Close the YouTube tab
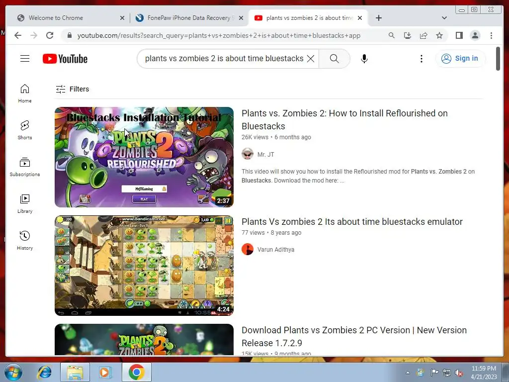509x382 pixels. coord(360,18)
